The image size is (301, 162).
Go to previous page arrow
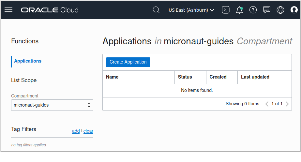(x=267, y=104)
